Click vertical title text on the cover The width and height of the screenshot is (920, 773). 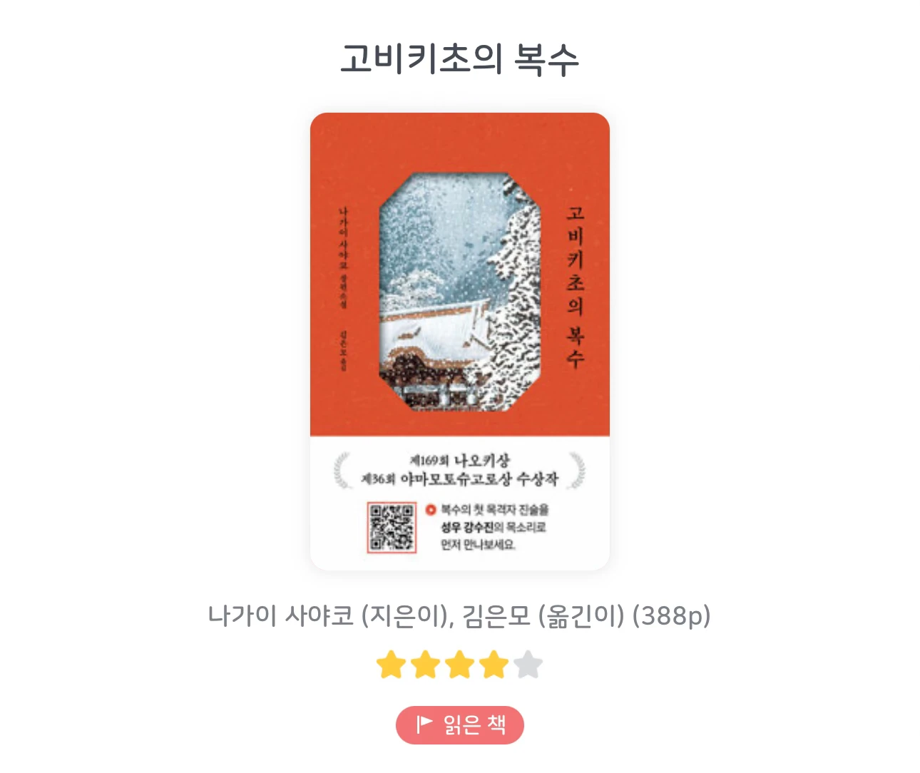[x=576, y=286]
